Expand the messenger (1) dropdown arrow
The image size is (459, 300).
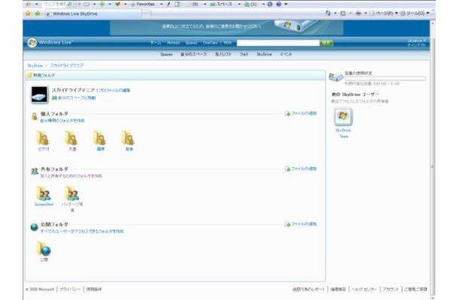[x=263, y=4]
